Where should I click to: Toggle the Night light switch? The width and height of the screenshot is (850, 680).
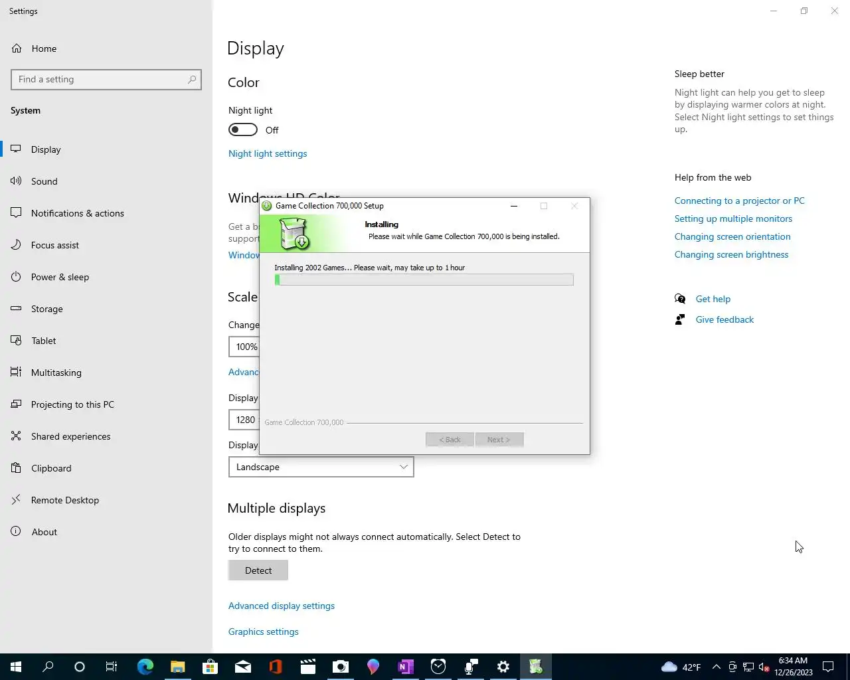coord(243,129)
